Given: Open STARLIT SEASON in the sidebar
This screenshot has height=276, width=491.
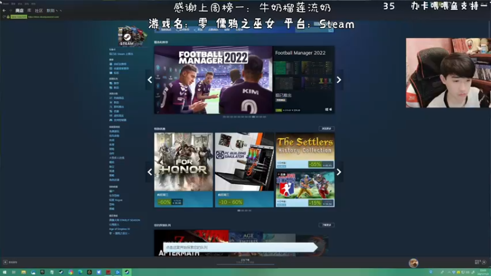Looking at the screenshot, I should pyautogui.click(x=125, y=220).
